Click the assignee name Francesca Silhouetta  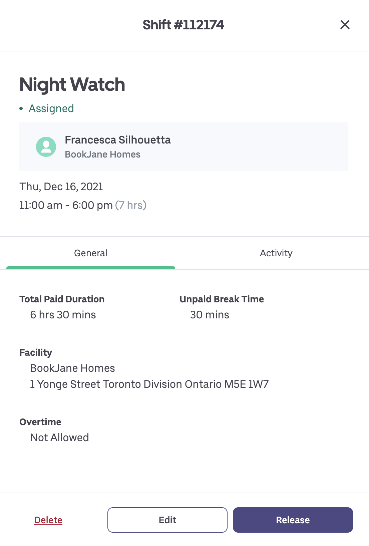point(117,140)
